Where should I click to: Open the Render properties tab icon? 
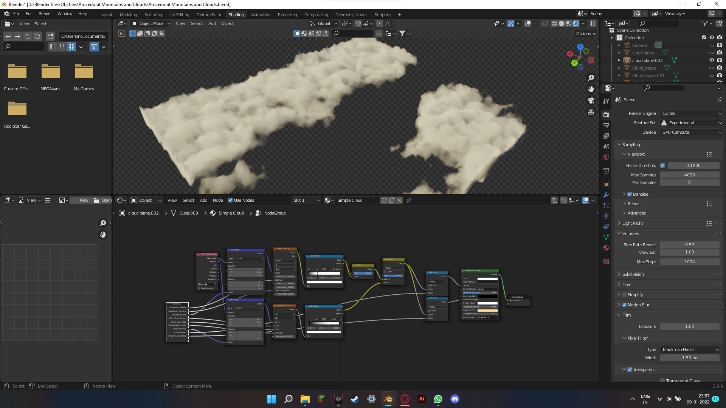coord(606,114)
